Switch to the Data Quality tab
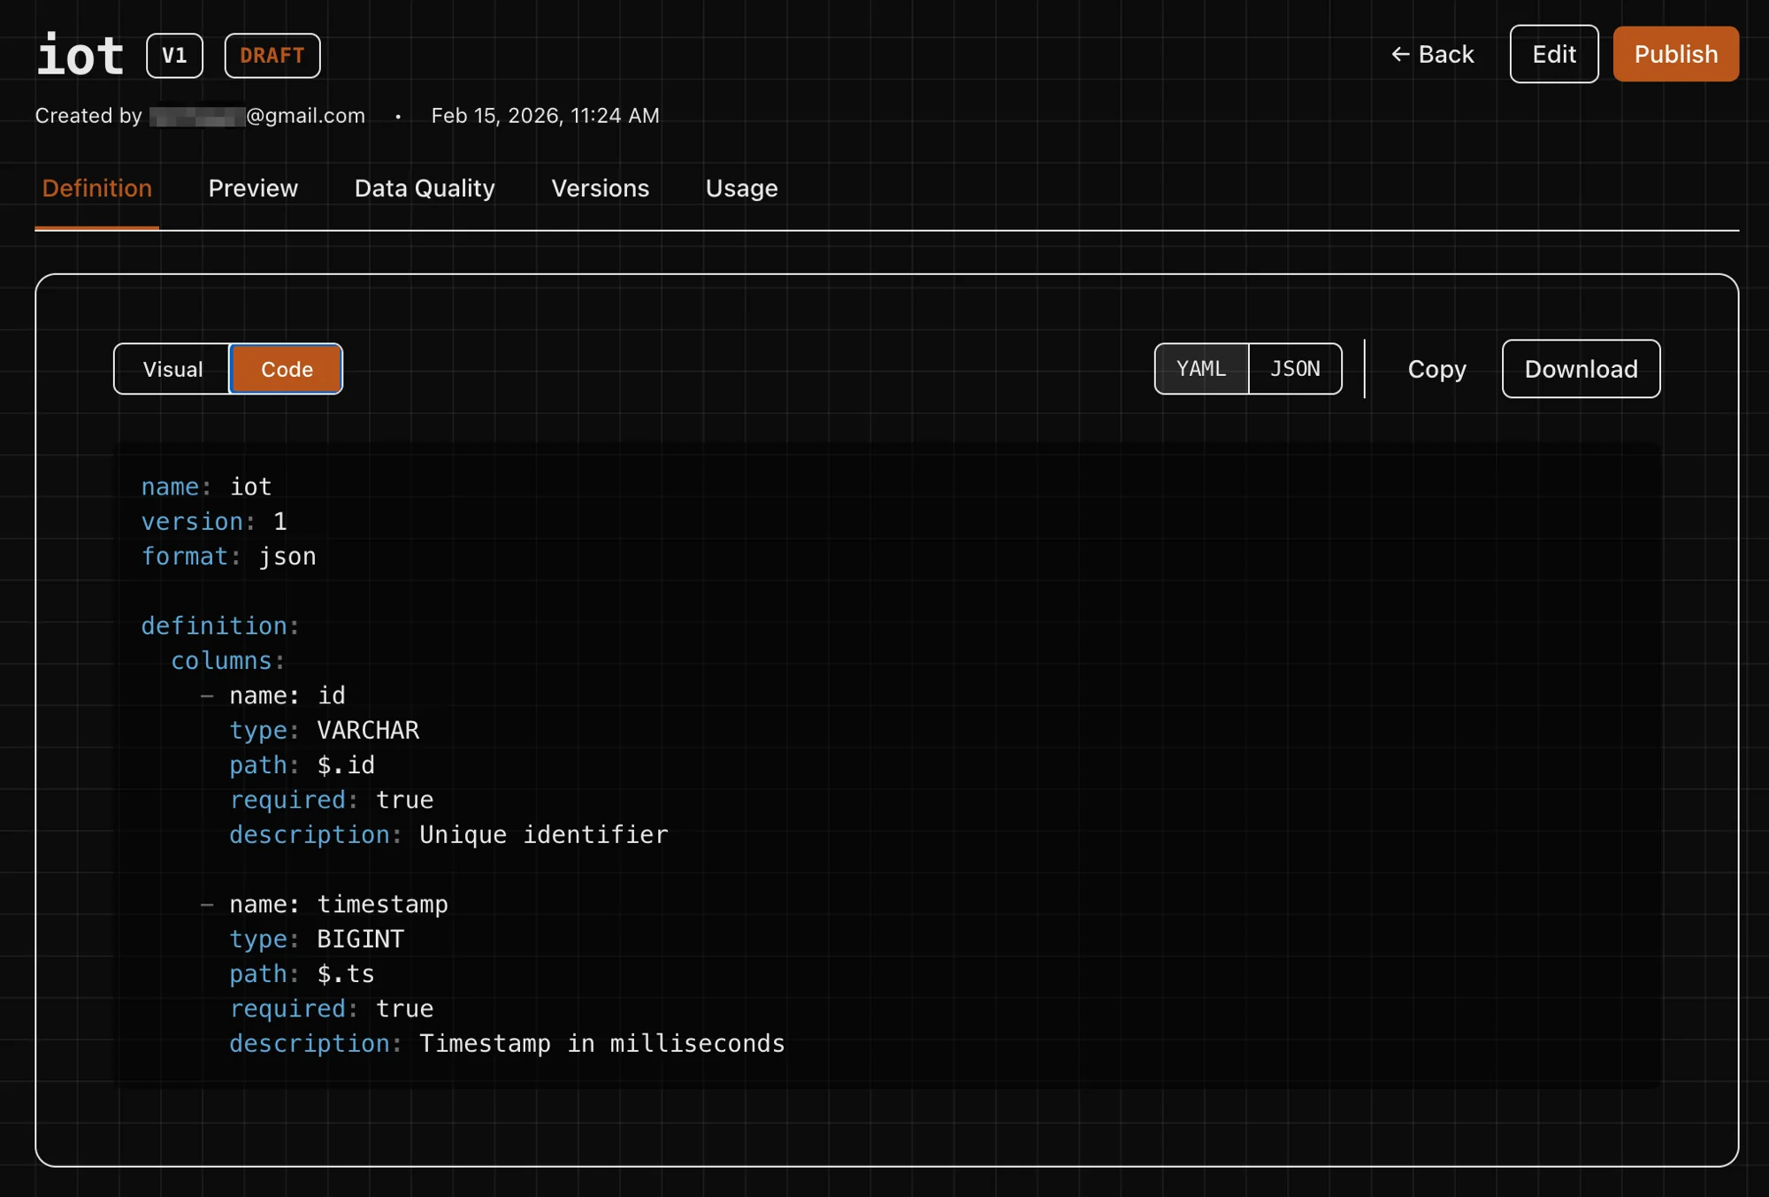Image resolution: width=1769 pixels, height=1197 pixels. coord(424,188)
